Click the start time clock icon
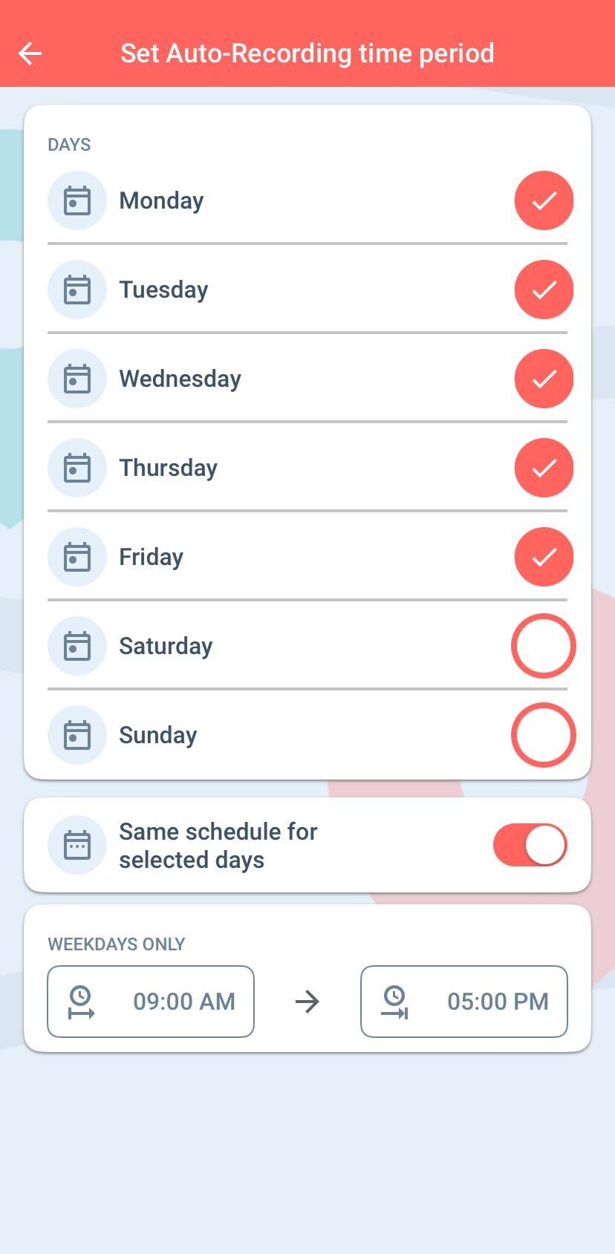615x1254 pixels. pyautogui.click(x=80, y=1002)
